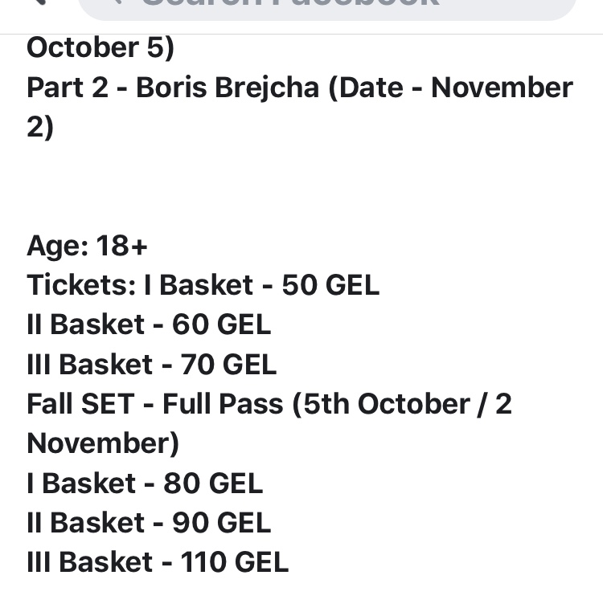The width and height of the screenshot is (603, 612).
Task: Click the "III Basket - 70 GEL" line
Action: 151,365
